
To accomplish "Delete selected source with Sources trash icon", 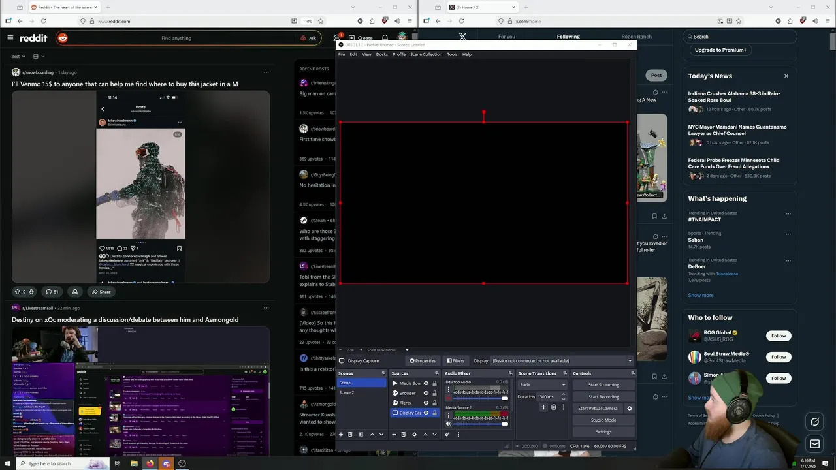I will click(x=403, y=434).
